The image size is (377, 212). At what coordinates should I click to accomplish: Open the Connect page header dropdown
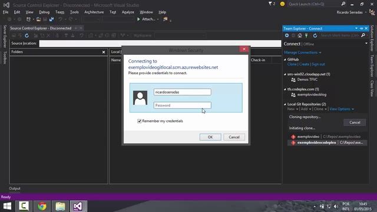(366, 44)
